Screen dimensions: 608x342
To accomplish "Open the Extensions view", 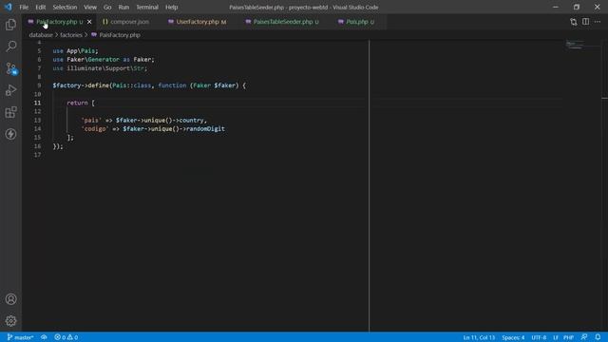I will [x=10, y=112].
